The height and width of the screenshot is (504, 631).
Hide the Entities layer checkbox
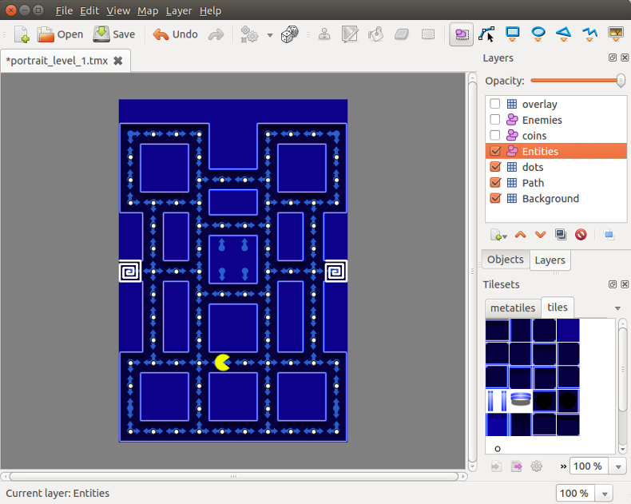pos(495,151)
